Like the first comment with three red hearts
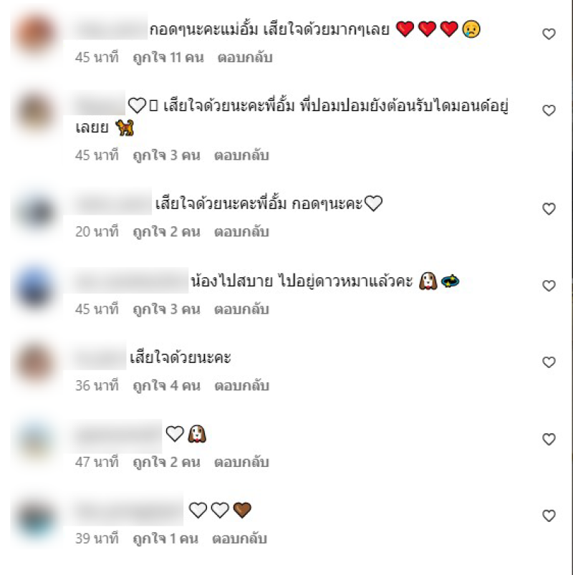Viewport: 573px width, 575px height. [549, 34]
